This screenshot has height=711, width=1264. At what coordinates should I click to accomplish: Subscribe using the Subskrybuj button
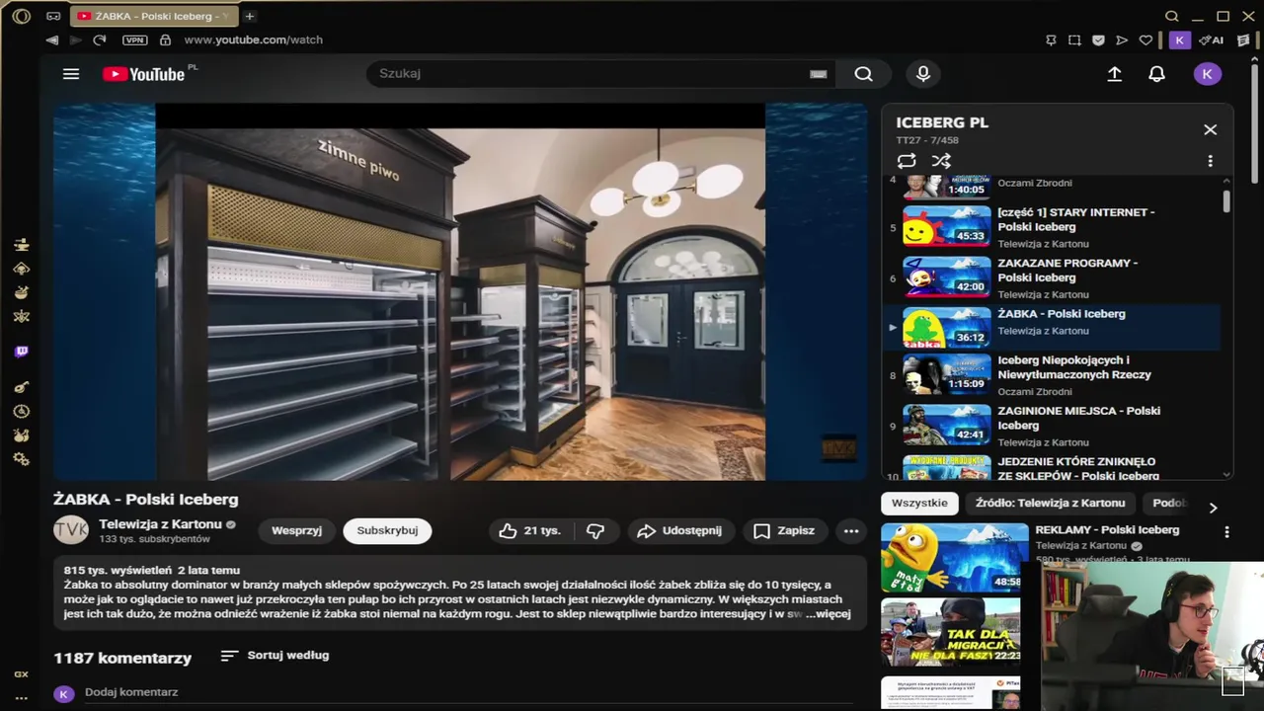387,531
